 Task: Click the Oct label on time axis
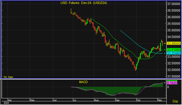pyautogui.click(x=138, y=100)
